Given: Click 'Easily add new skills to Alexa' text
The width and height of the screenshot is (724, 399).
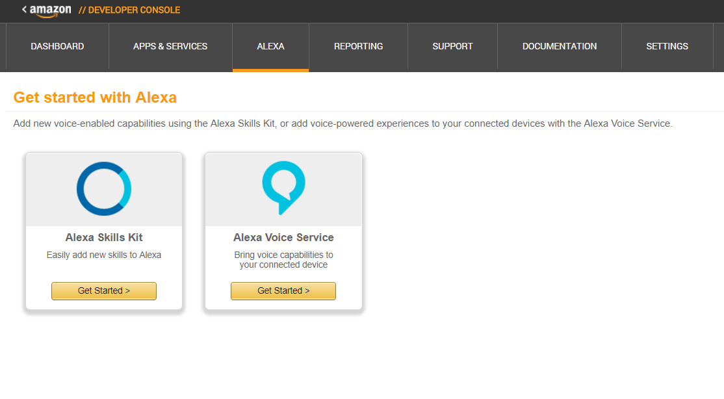Looking at the screenshot, I should pos(104,255).
